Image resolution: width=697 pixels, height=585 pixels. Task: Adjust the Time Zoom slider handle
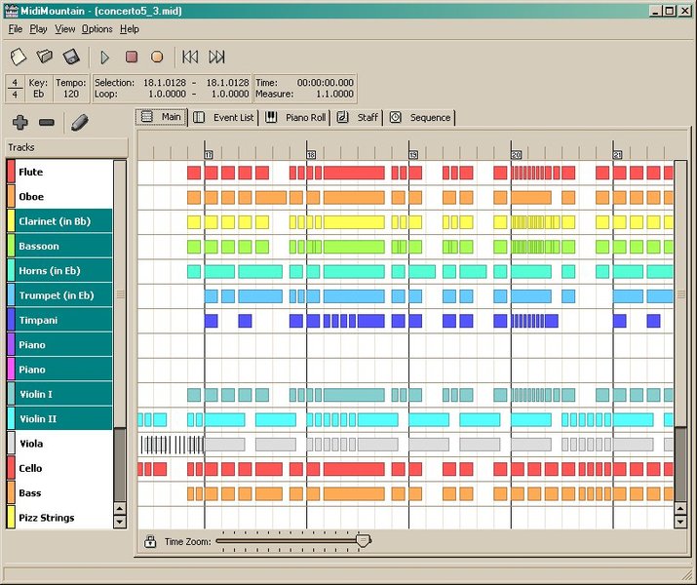tap(364, 540)
